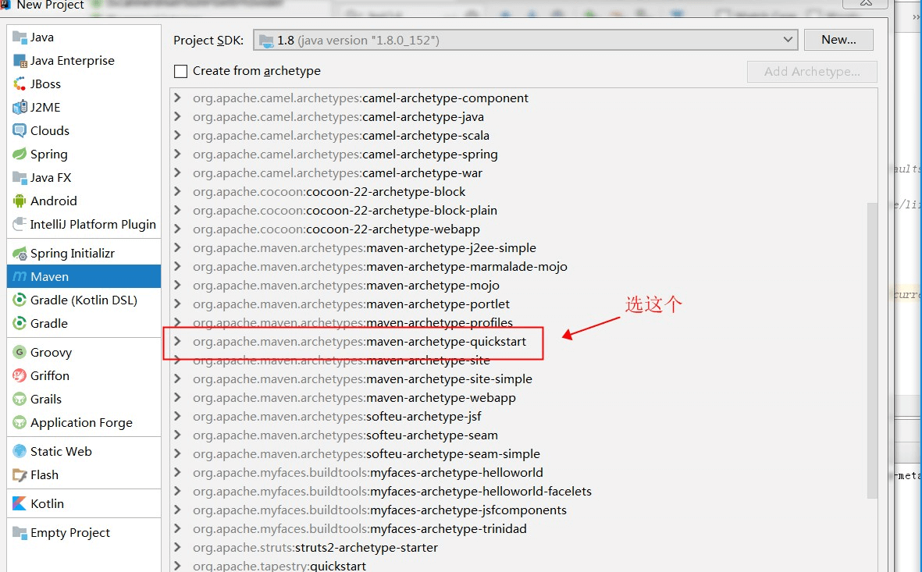The width and height of the screenshot is (922, 572).
Task: Expand maven-archetype-j2ee-simple node
Action: tap(177, 248)
